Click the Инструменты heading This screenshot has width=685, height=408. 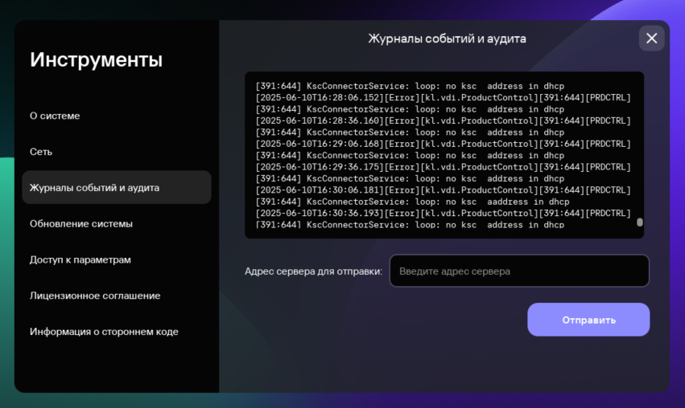(96, 59)
